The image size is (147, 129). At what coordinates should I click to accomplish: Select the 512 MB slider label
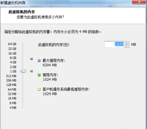tap(11, 76)
